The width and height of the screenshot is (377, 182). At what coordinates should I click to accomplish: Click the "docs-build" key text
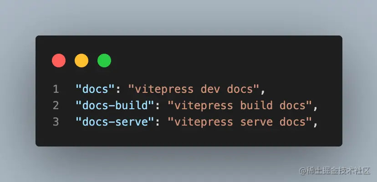coord(115,106)
